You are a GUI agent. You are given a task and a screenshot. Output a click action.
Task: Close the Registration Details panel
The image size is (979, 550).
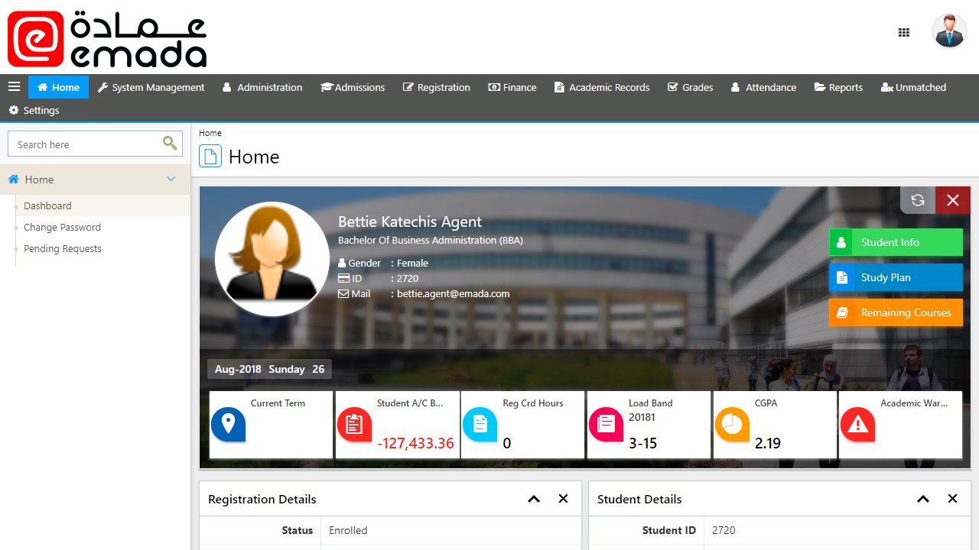[563, 499]
